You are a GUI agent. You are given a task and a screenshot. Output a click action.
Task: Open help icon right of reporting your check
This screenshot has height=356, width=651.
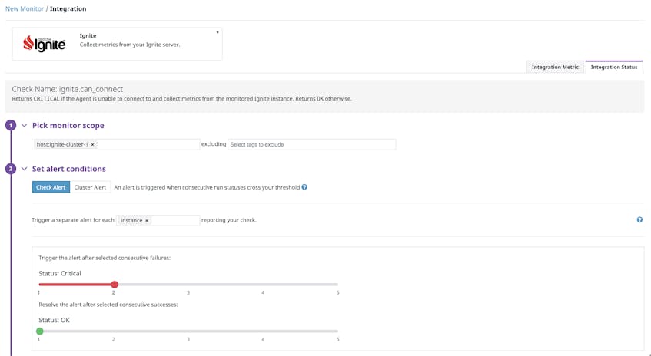click(639, 220)
